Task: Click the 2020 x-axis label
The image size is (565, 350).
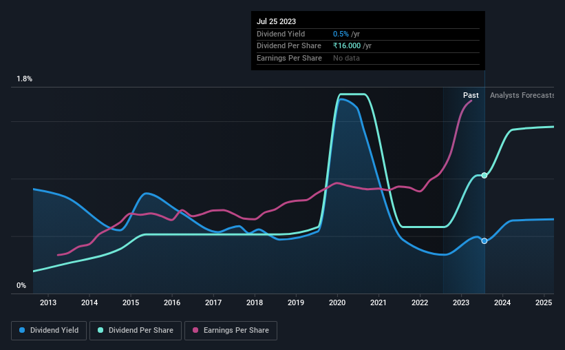Action: pos(337,302)
